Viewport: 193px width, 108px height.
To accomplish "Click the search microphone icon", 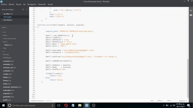I will (52, 105).
